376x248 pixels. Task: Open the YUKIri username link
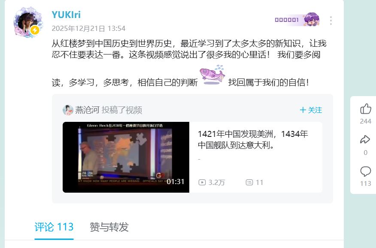[66, 15]
